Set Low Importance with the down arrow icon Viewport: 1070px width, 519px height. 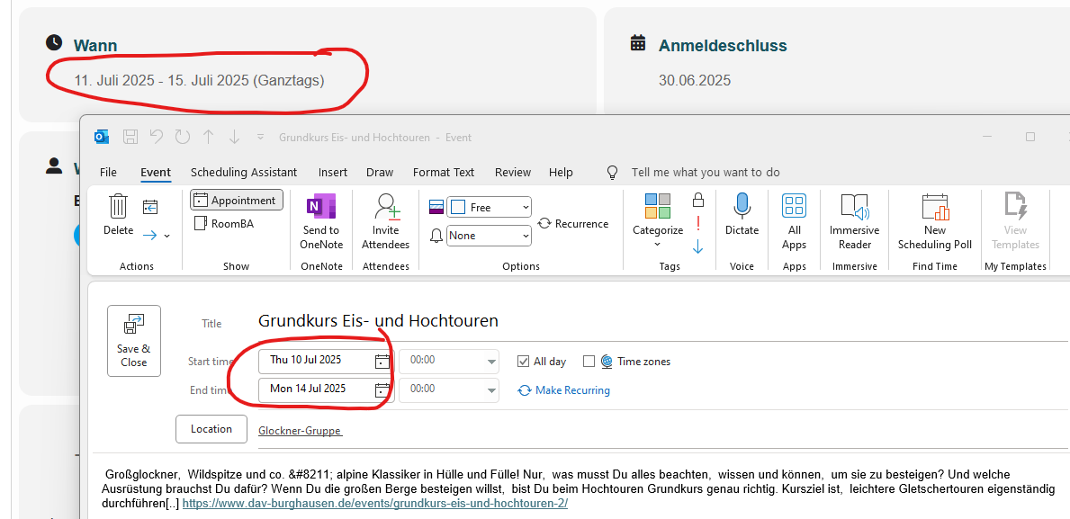(x=697, y=247)
